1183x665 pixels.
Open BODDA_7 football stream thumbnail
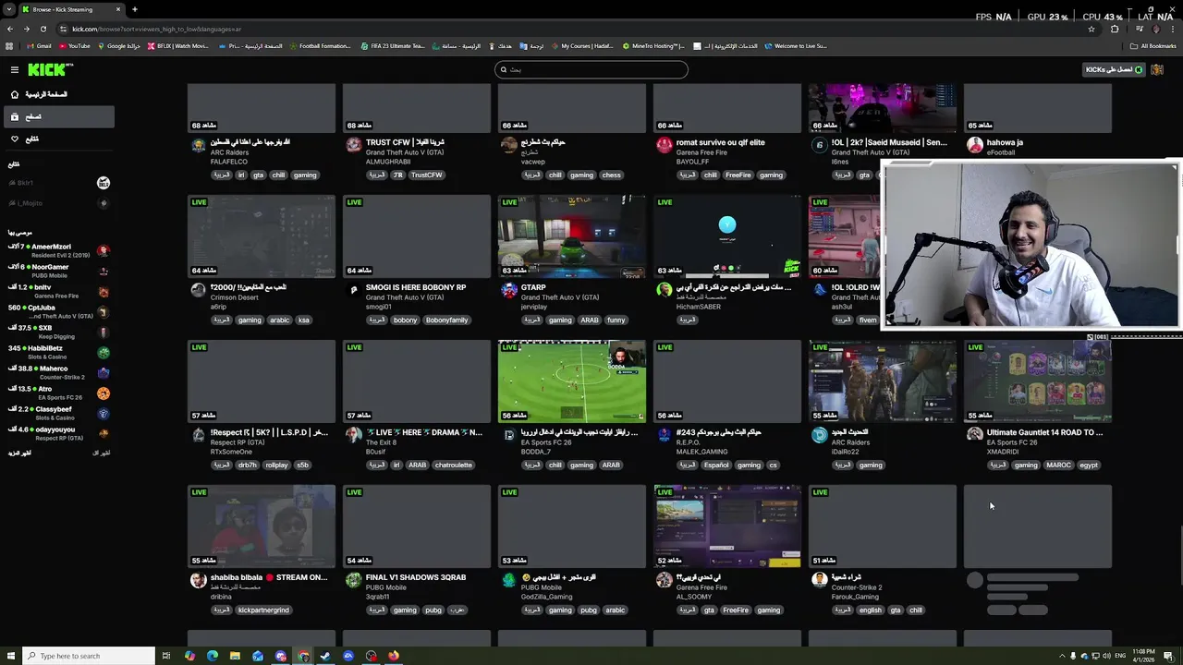point(572,381)
